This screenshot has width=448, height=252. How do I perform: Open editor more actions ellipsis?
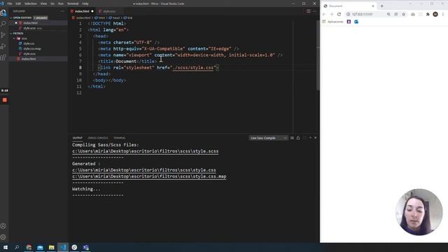click(x=314, y=11)
